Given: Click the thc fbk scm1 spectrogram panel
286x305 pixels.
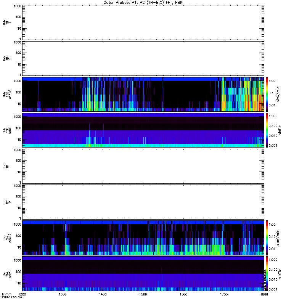Looking at the screenshot, I should [143, 274].
